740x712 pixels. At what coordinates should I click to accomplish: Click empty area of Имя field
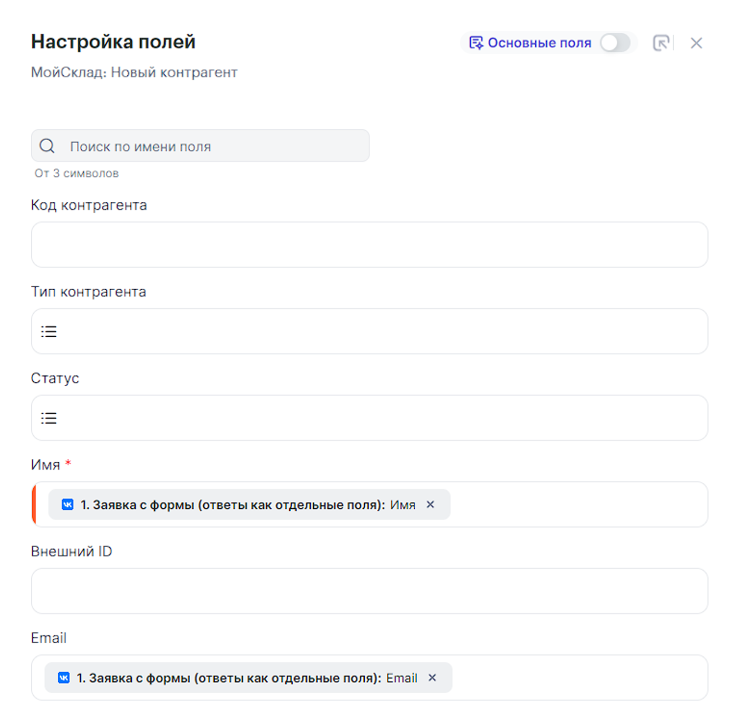577,504
